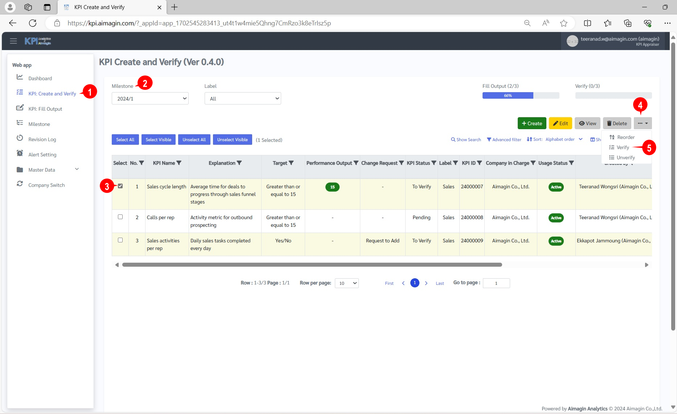Uncheck the Sales cycle length row checkbox

[x=120, y=186]
